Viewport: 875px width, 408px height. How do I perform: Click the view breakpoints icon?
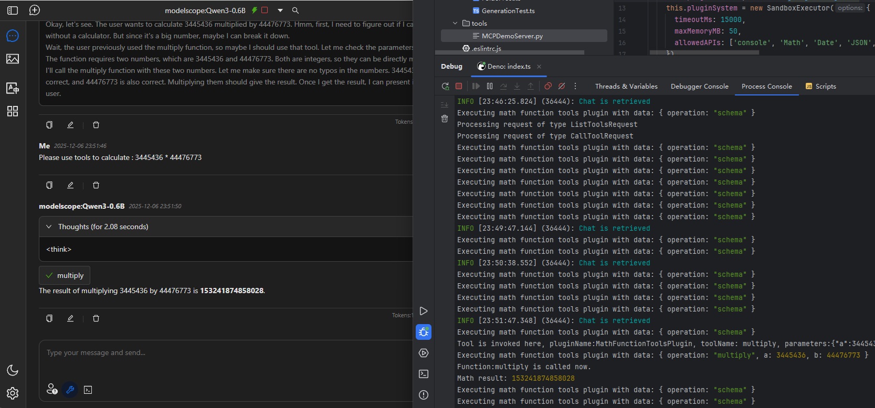pyautogui.click(x=548, y=87)
